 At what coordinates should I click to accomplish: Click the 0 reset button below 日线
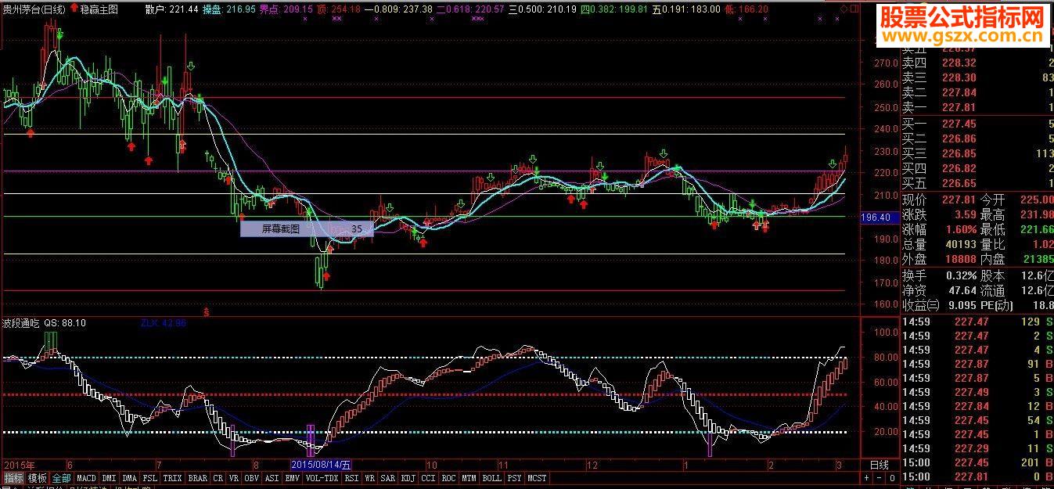(x=892, y=477)
